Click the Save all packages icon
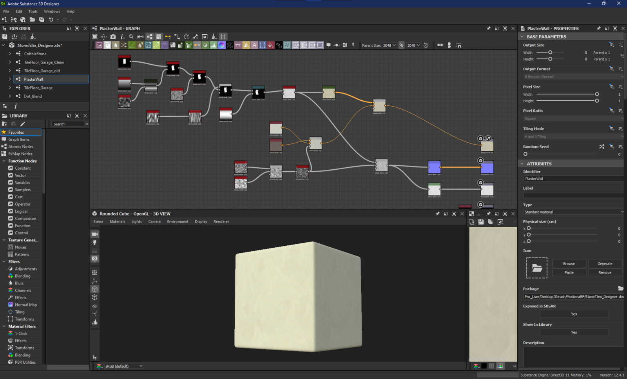Image resolution: width=627 pixels, height=379 pixels. pos(42,20)
